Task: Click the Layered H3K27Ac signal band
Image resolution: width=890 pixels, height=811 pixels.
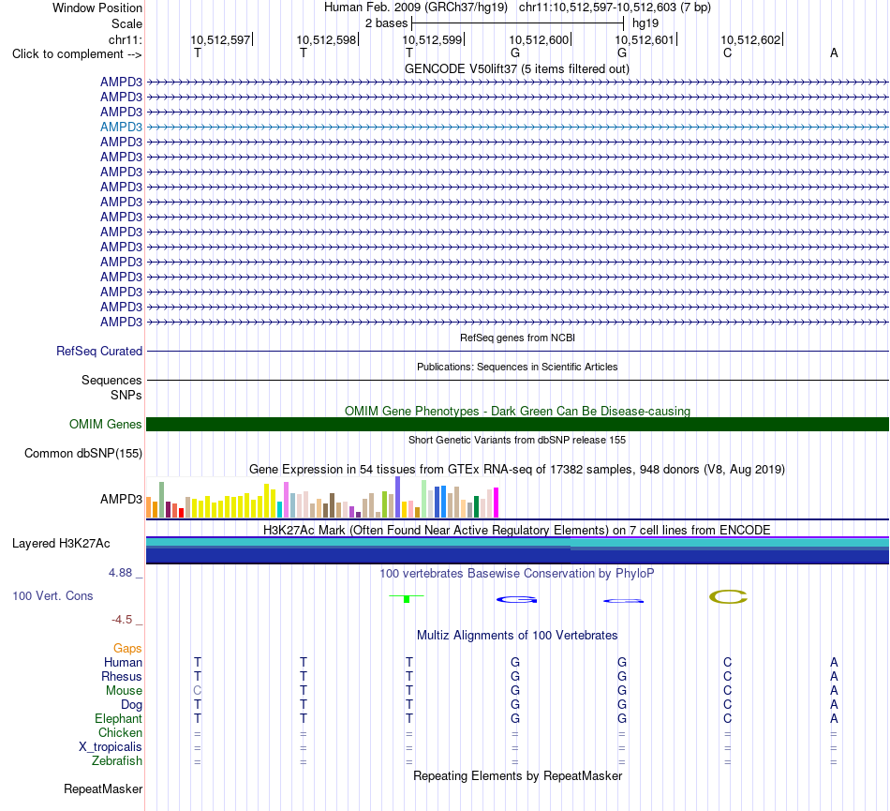Action: point(517,549)
